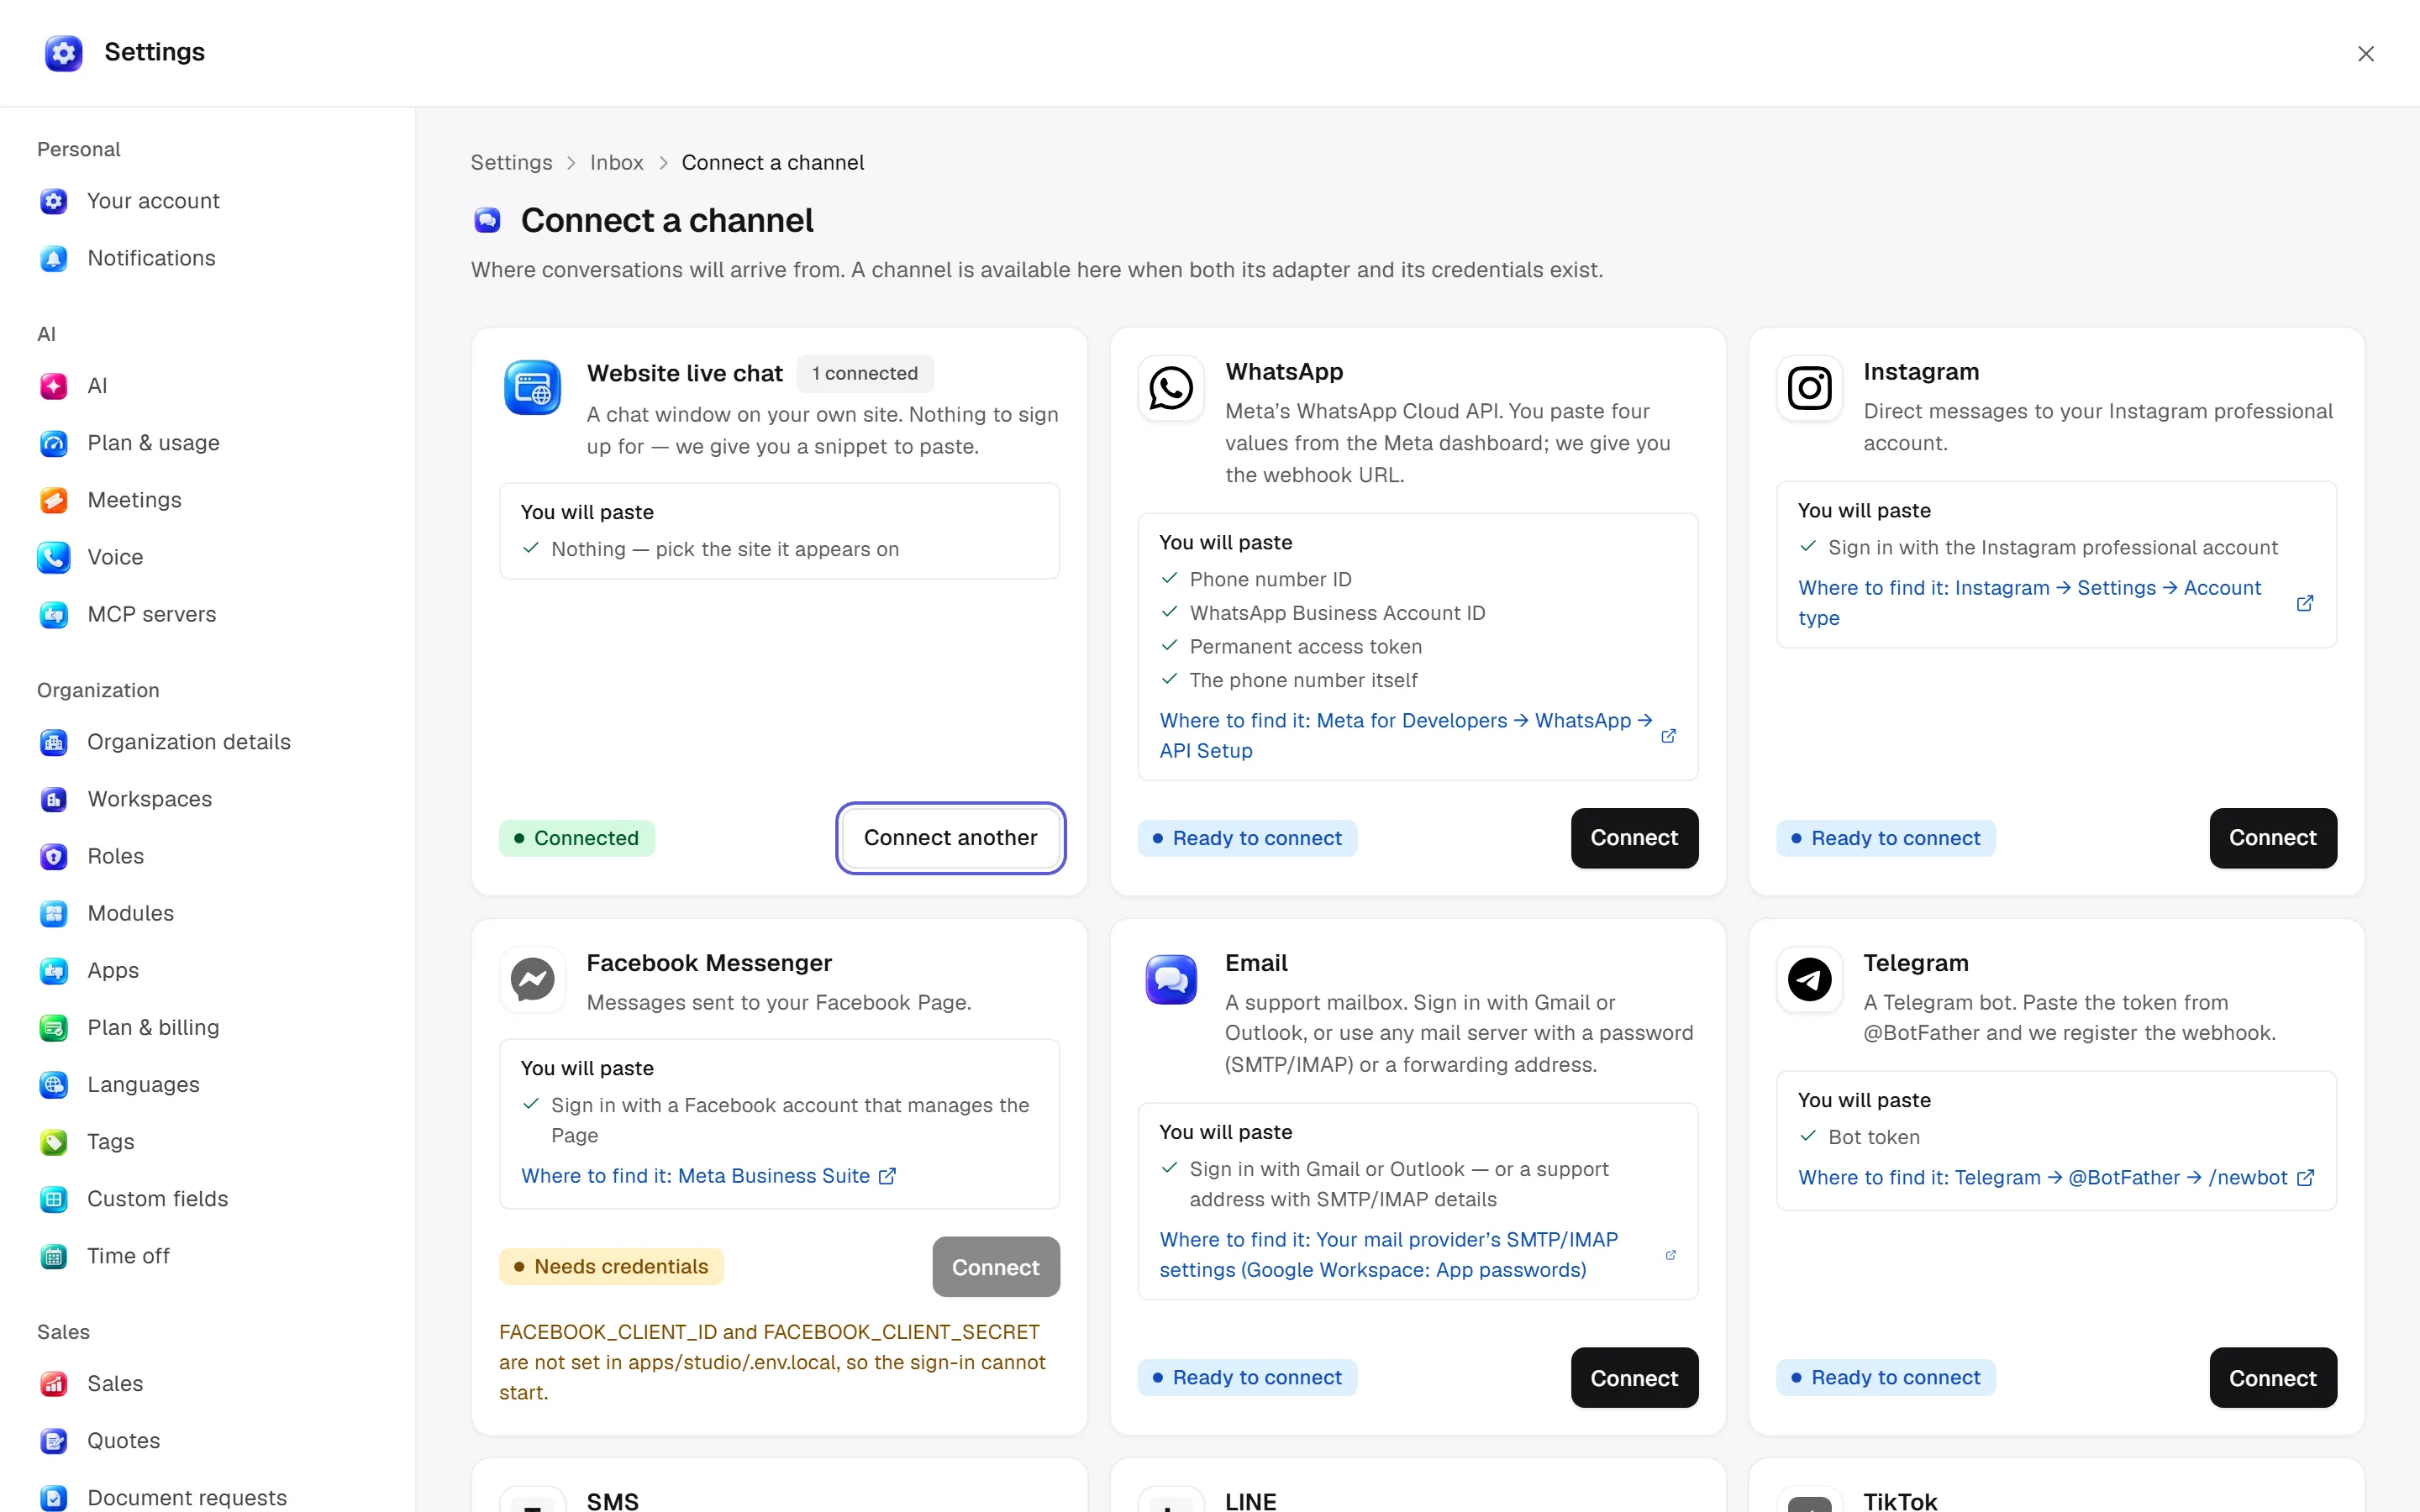Image resolution: width=2420 pixels, height=1512 pixels.
Task: Click the Instagram logo icon
Action: click(x=1809, y=388)
